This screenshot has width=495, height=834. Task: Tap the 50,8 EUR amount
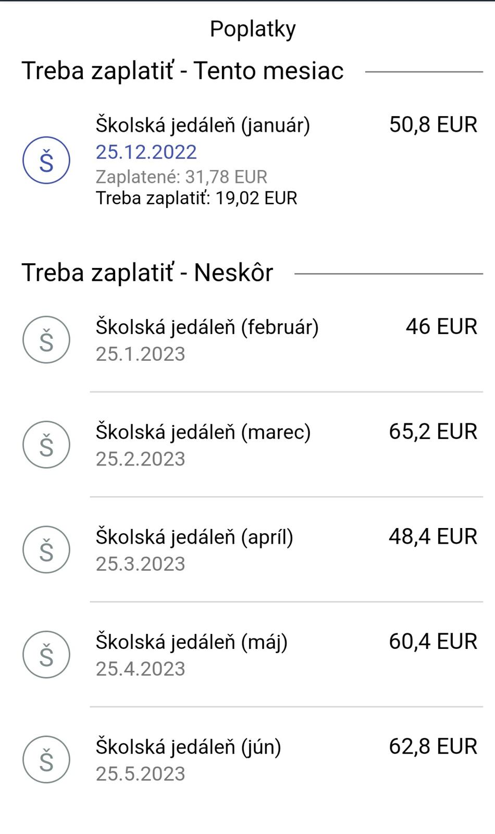pos(433,125)
